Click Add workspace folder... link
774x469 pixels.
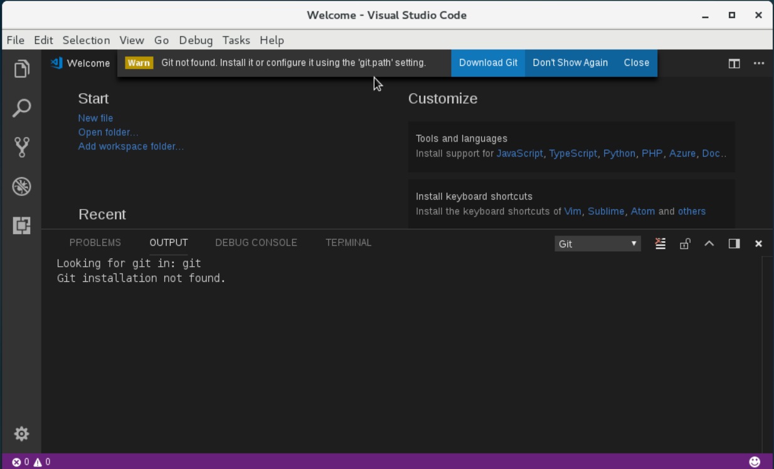click(130, 146)
